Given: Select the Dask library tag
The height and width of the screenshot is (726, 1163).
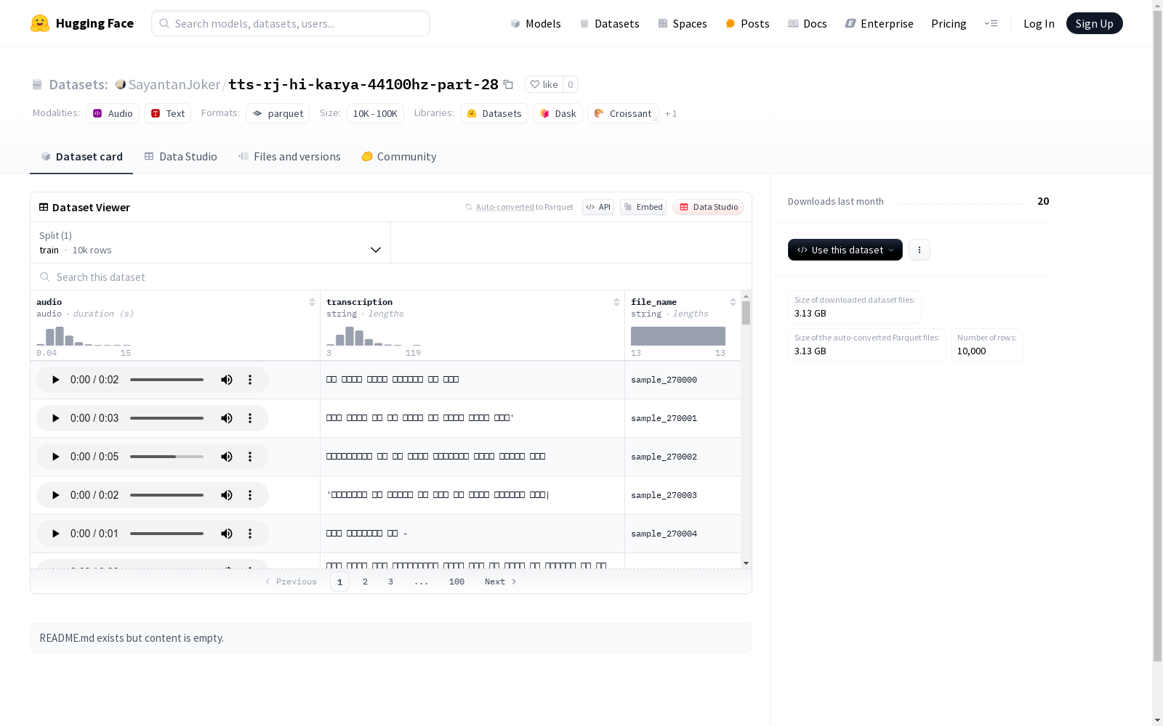Looking at the screenshot, I should (558, 113).
